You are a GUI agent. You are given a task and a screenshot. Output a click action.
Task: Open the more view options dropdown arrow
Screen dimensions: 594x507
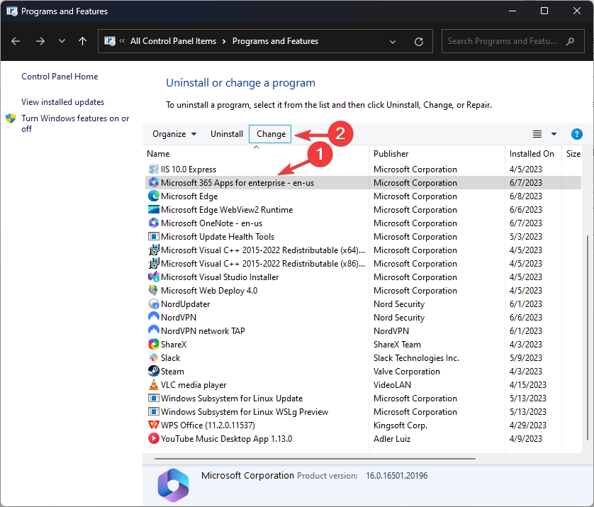(x=554, y=134)
